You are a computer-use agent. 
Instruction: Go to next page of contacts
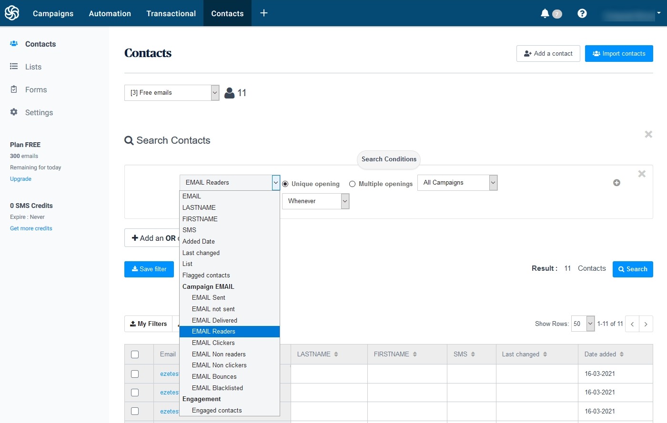[646, 324]
